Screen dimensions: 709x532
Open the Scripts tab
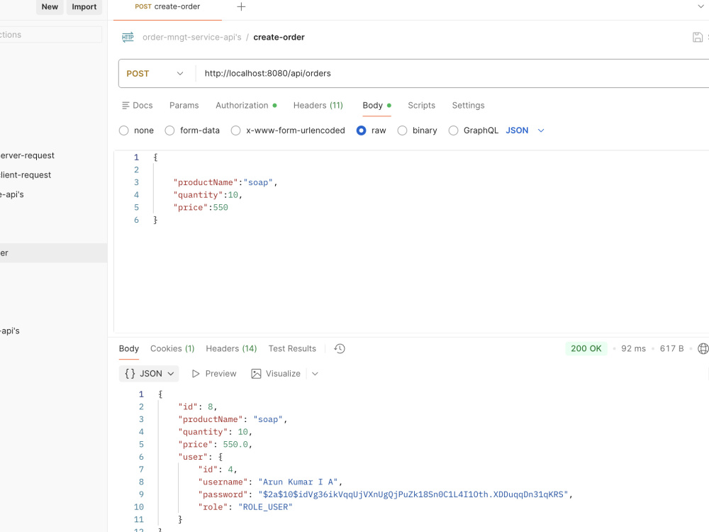click(x=421, y=106)
